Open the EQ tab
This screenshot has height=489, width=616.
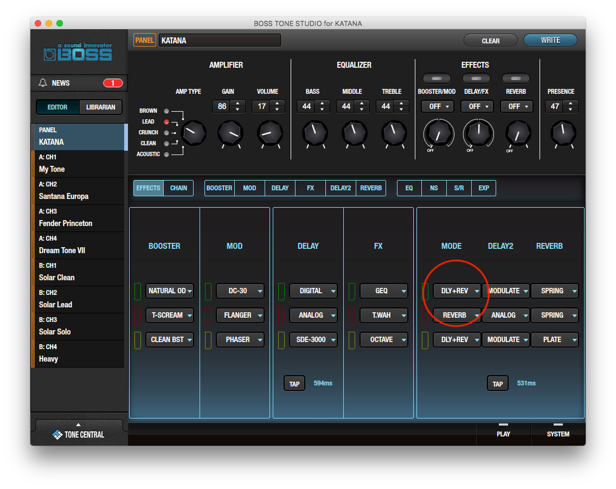tap(409, 188)
